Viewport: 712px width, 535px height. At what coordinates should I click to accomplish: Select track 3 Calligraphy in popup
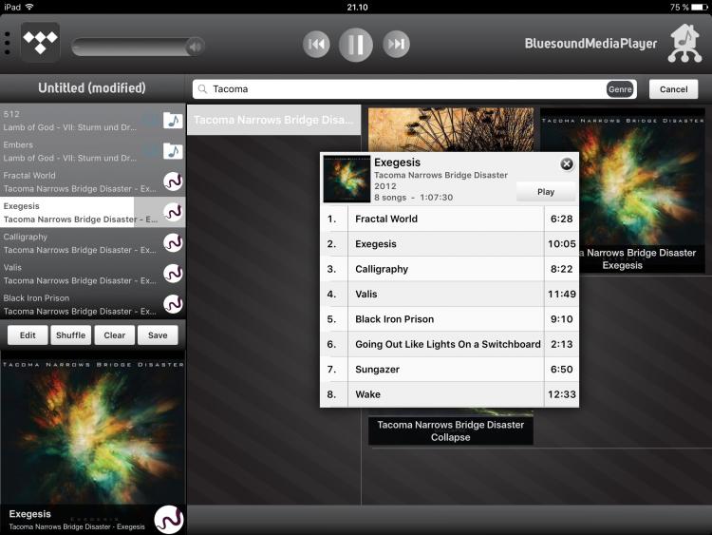pos(450,269)
